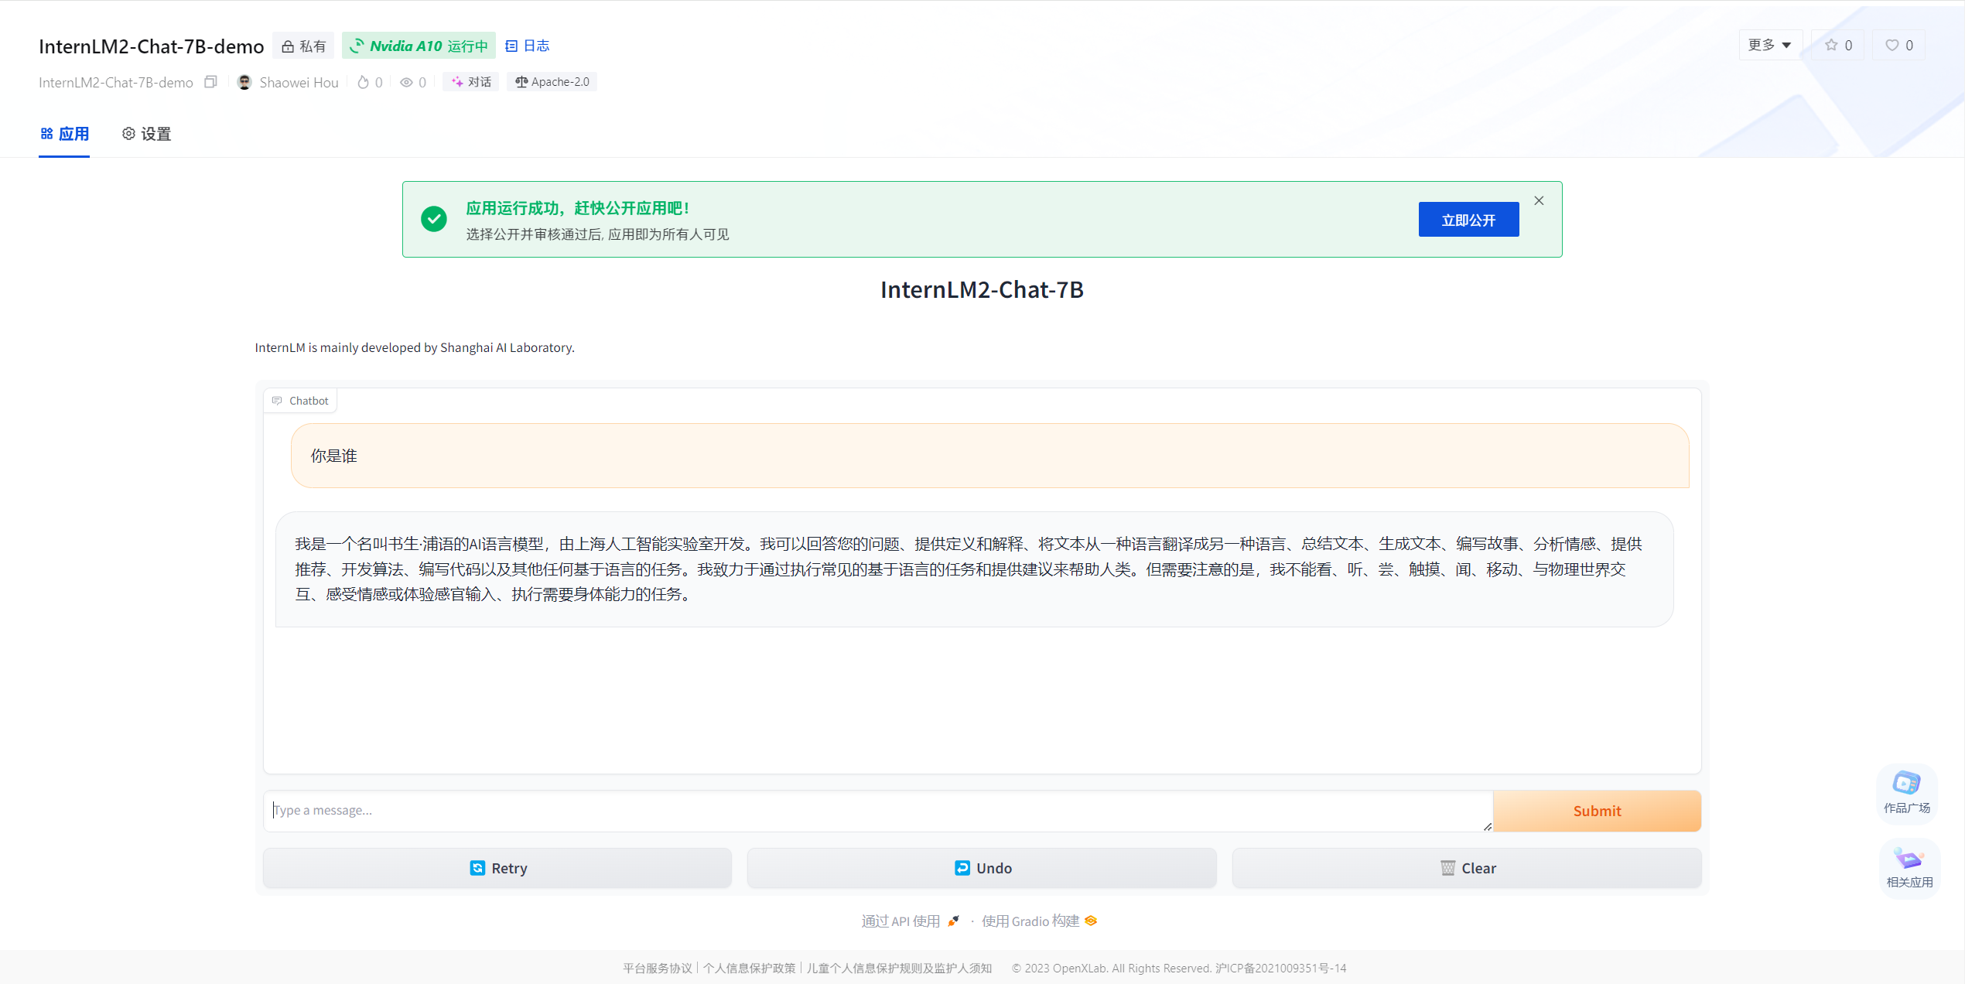Toggle the heart like button
The image size is (1965, 984).
(x=1892, y=46)
